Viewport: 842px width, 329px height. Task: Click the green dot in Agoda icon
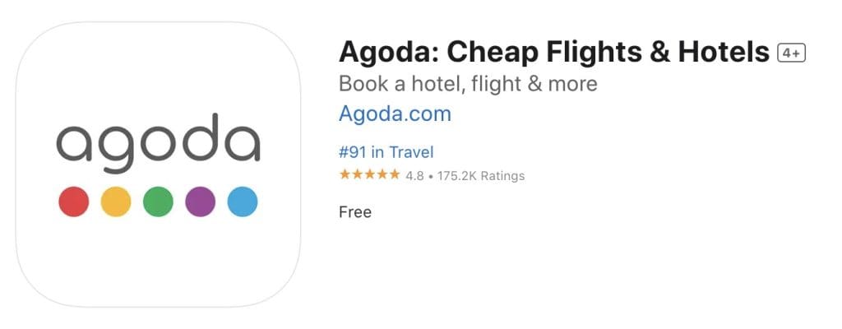tap(158, 202)
